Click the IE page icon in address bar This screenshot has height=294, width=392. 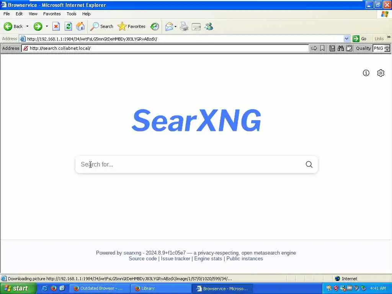click(x=23, y=39)
